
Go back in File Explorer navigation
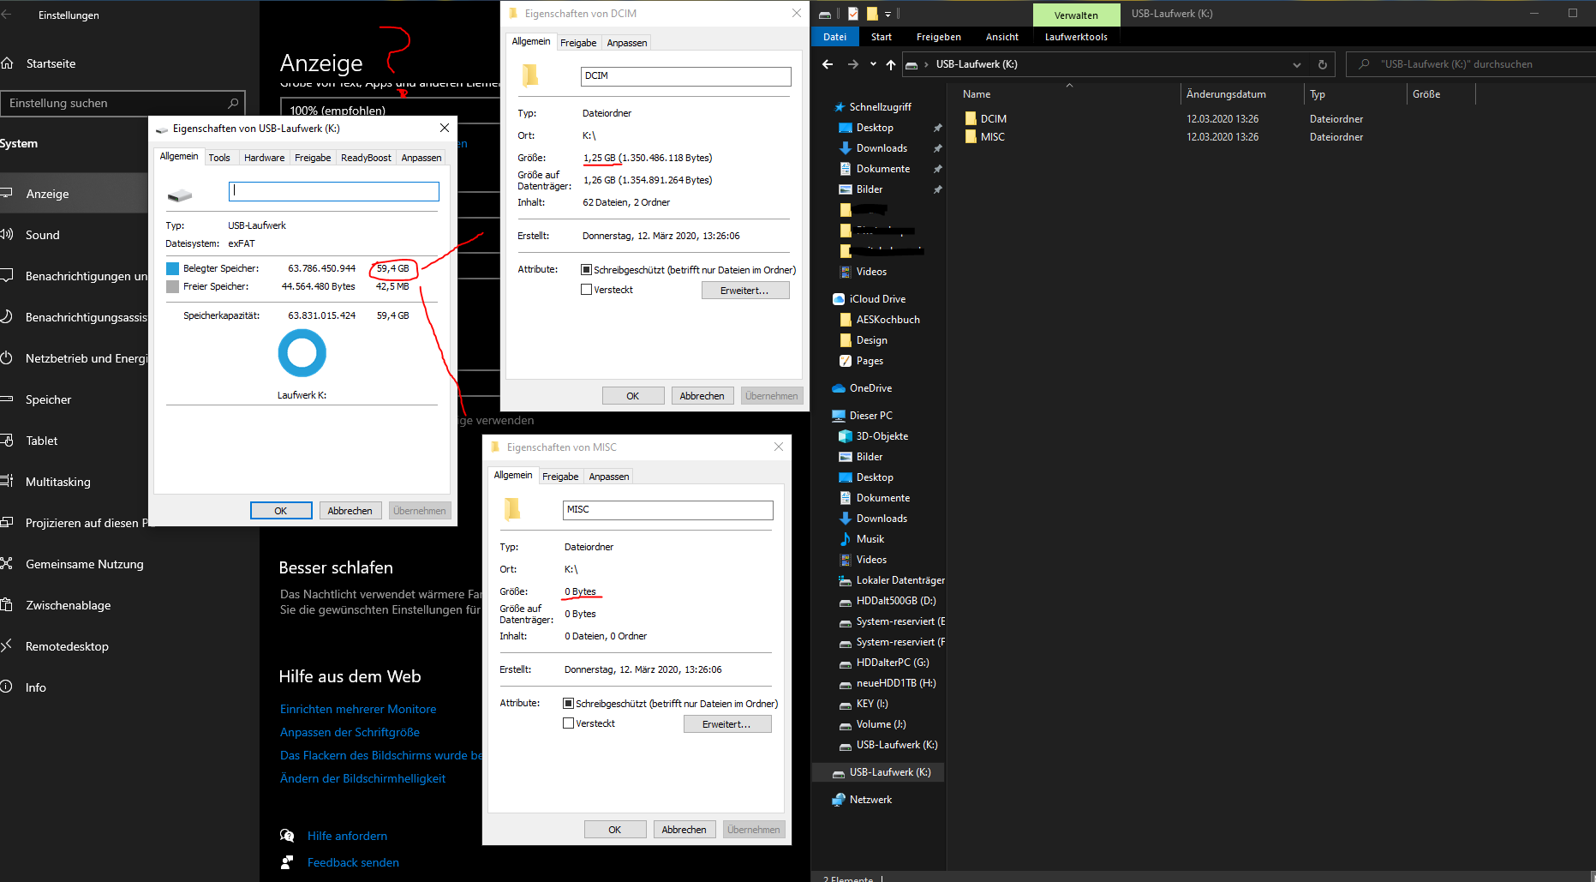(828, 64)
